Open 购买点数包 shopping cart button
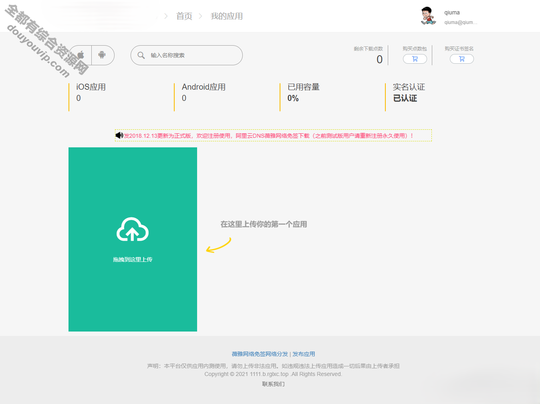This screenshot has width=540, height=404. [415, 59]
